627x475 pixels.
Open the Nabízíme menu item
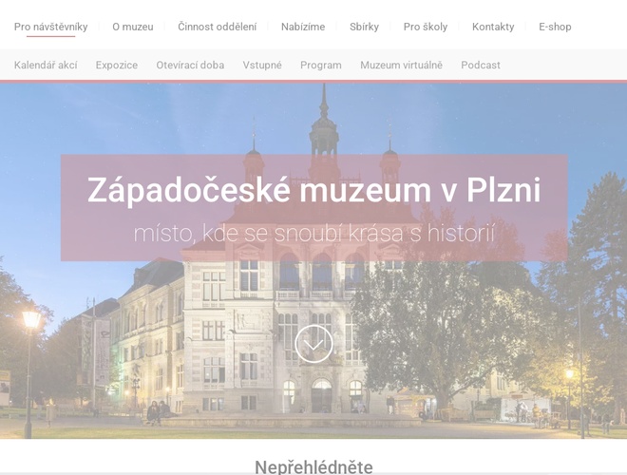[x=302, y=27]
